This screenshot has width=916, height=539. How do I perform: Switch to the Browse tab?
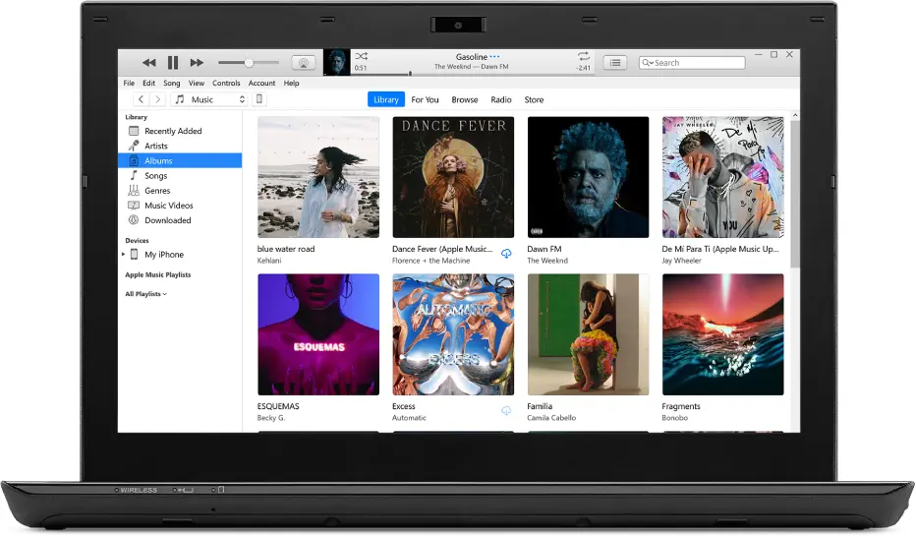(x=465, y=100)
